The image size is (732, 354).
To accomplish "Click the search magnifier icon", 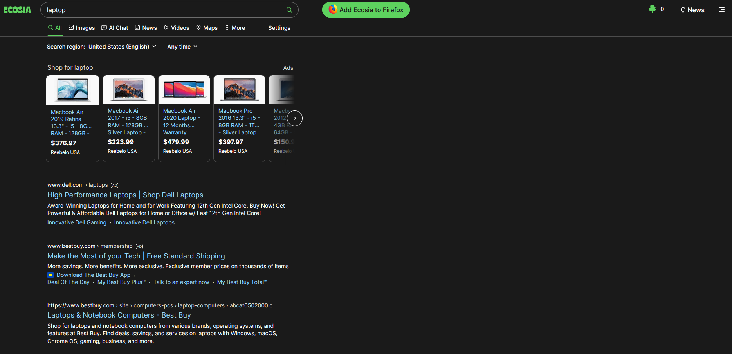I will [x=289, y=10].
